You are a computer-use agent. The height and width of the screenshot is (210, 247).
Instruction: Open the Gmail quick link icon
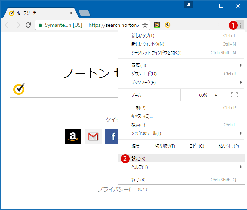coord(93,137)
